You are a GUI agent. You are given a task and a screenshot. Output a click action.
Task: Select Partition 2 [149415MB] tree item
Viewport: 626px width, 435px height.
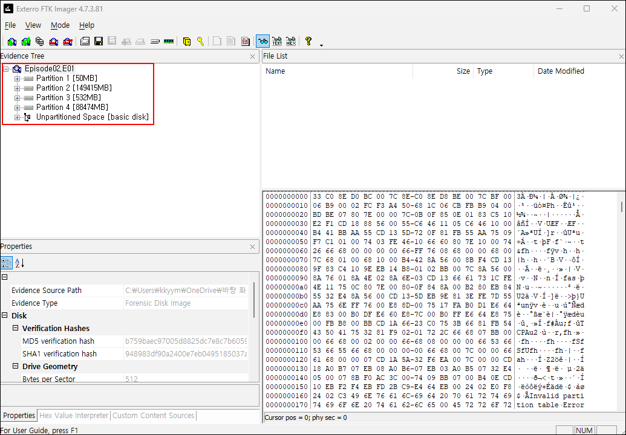pos(74,88)
